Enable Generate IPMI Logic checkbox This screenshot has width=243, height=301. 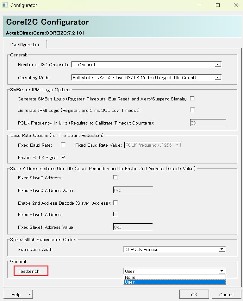[x=192, y=110]
